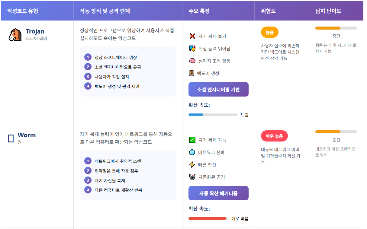Click the 악성코드 유형 column header
This screenshot has height=229, width=367.
point(23,11)
